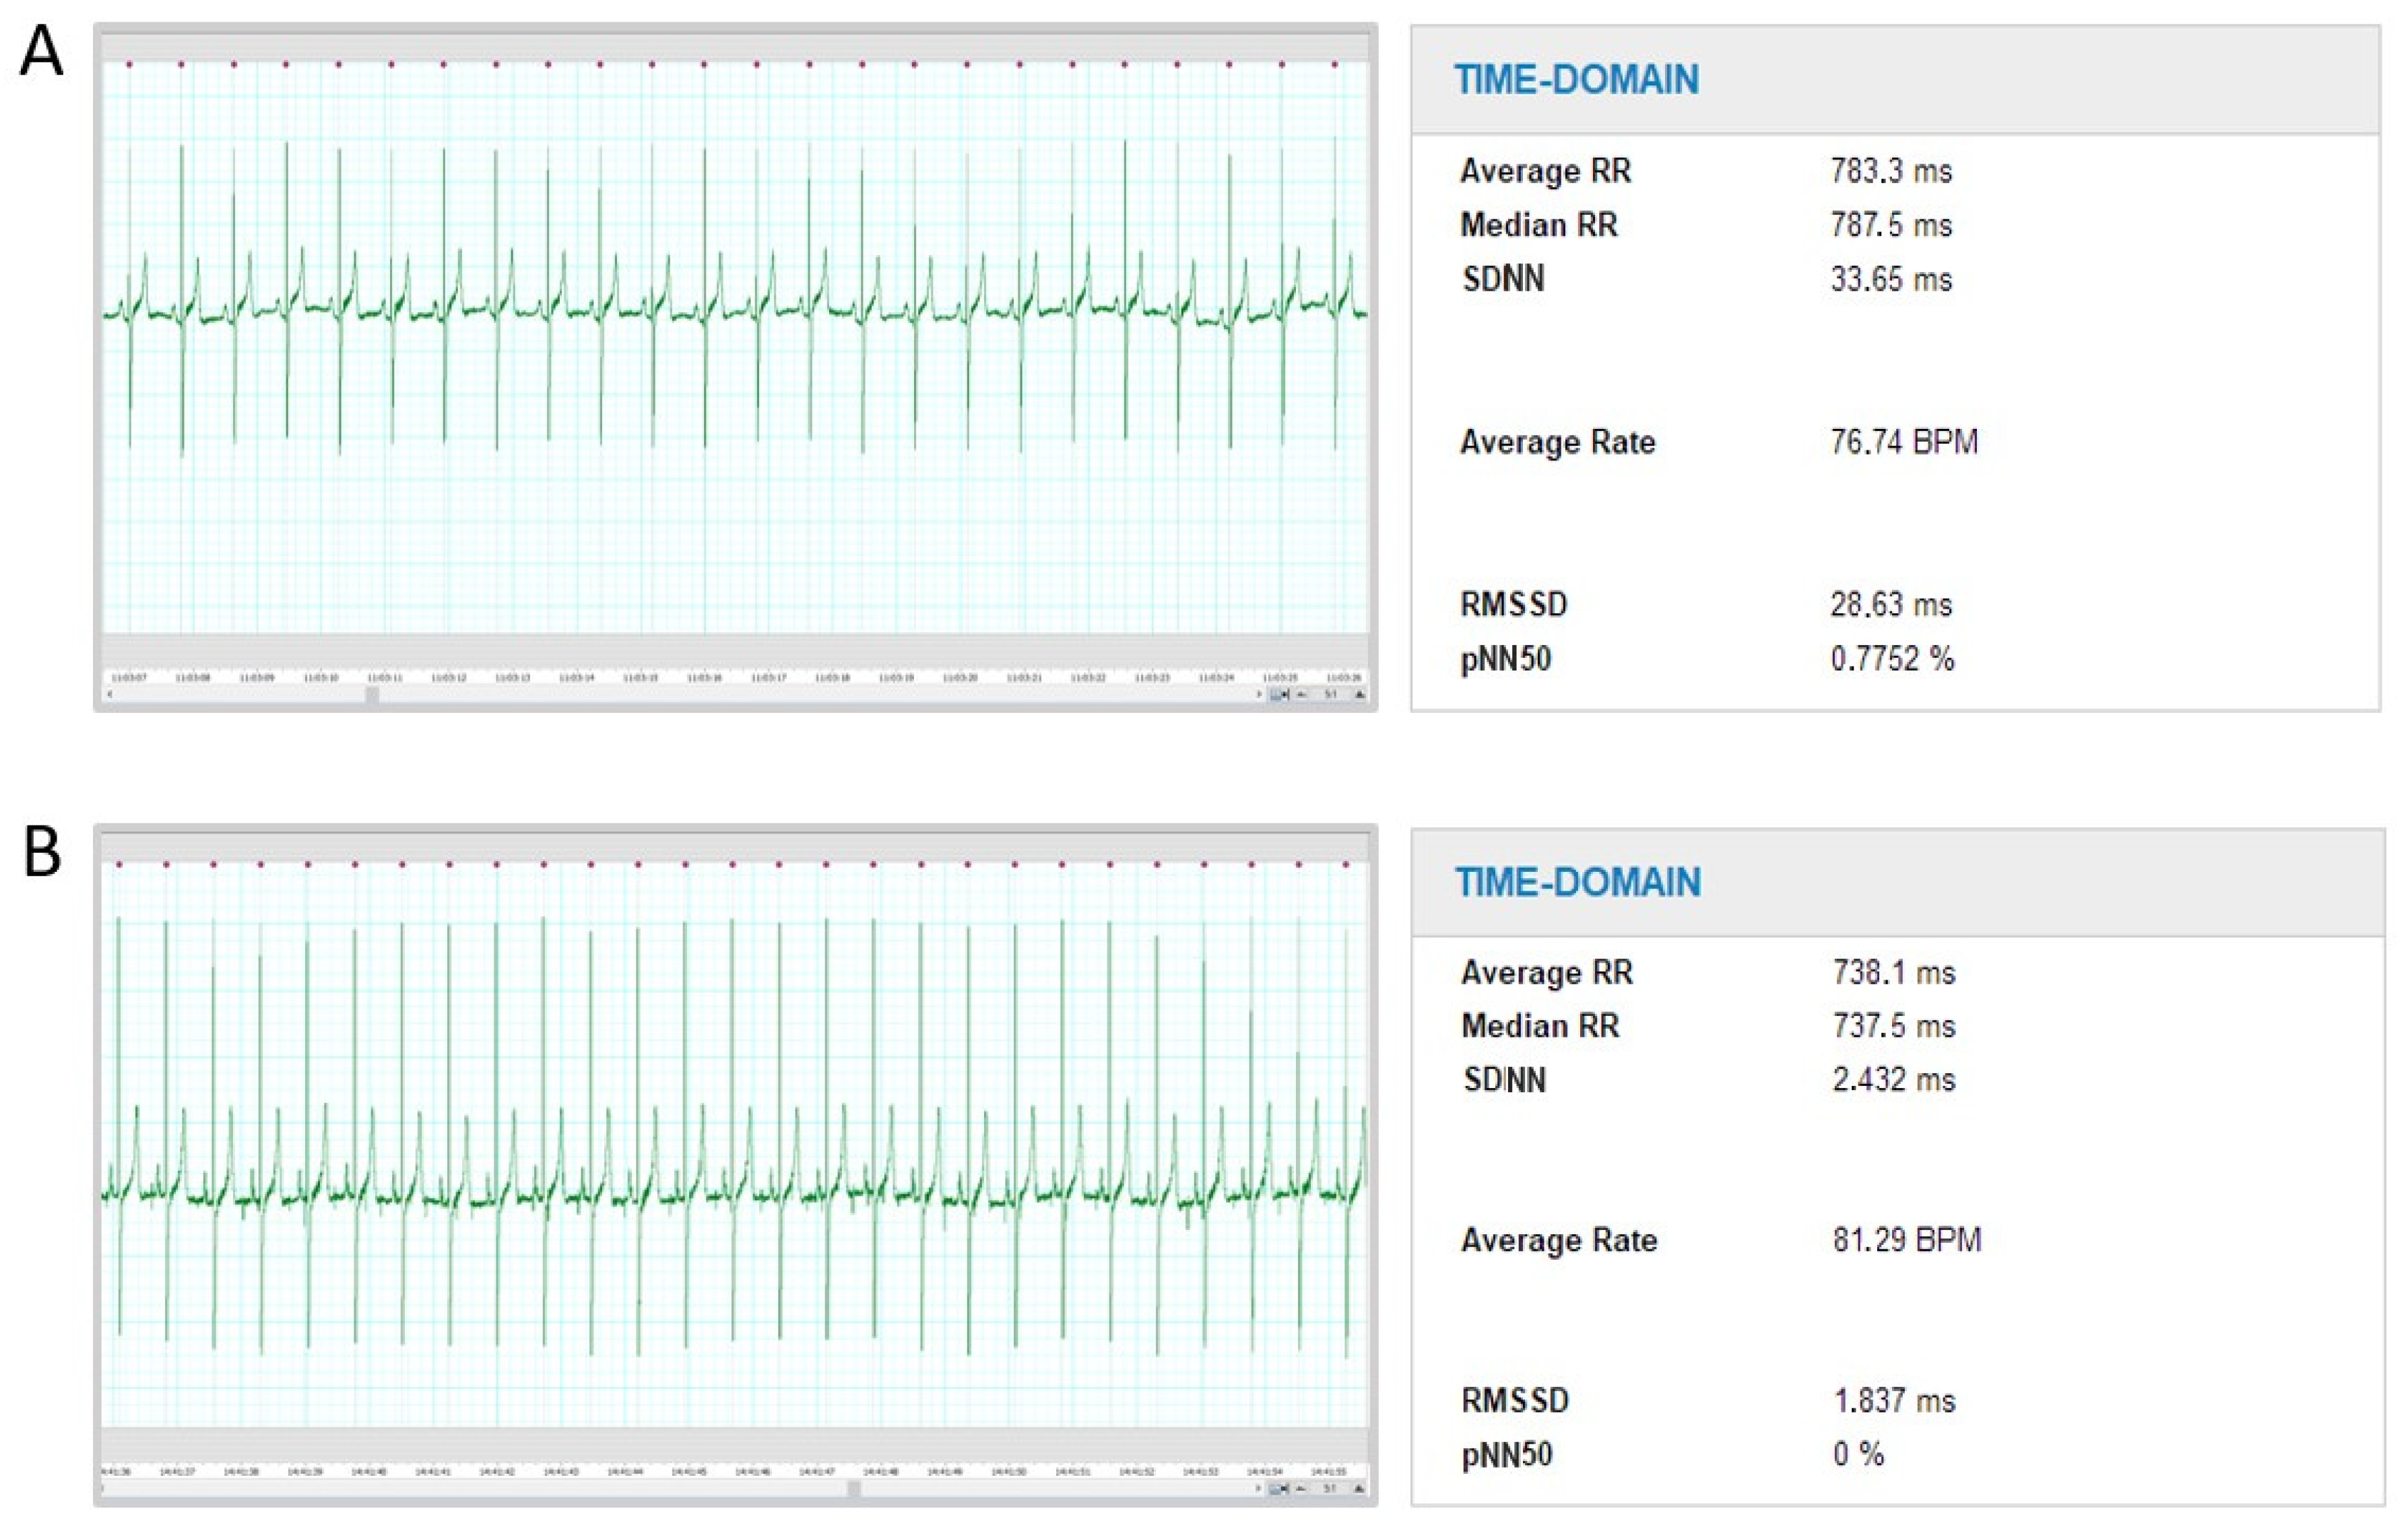This screenshot has height=1533, width=2408.
Task: Click zoom-in mountain icon in panel A
Action: click(x=1360, y=695)
